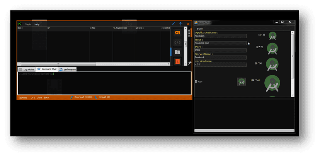Click the toolbox scroll down arrow
The height and width of the screenshot is (157, 320).
[x=186, y=64]
